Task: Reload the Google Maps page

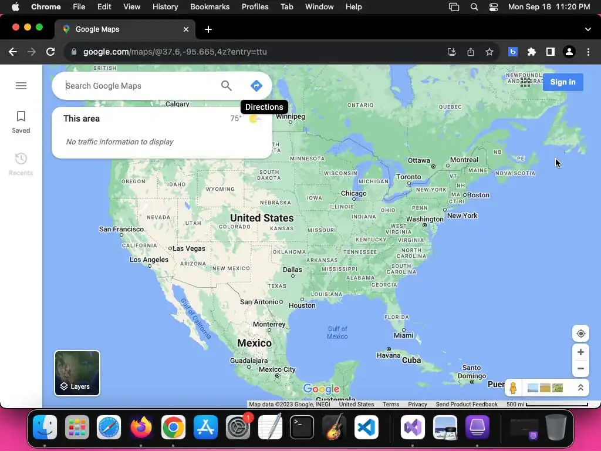Action: click(x=50, y=52)
